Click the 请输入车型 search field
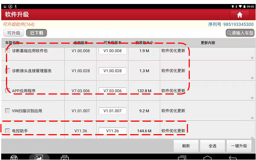 [240, 33]
